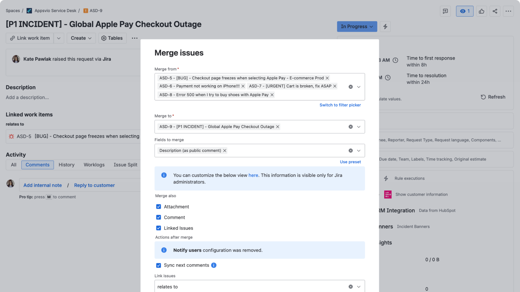Disable Sync next comments checkbox
Screen dimensions: 520x292
coord(158,265)
